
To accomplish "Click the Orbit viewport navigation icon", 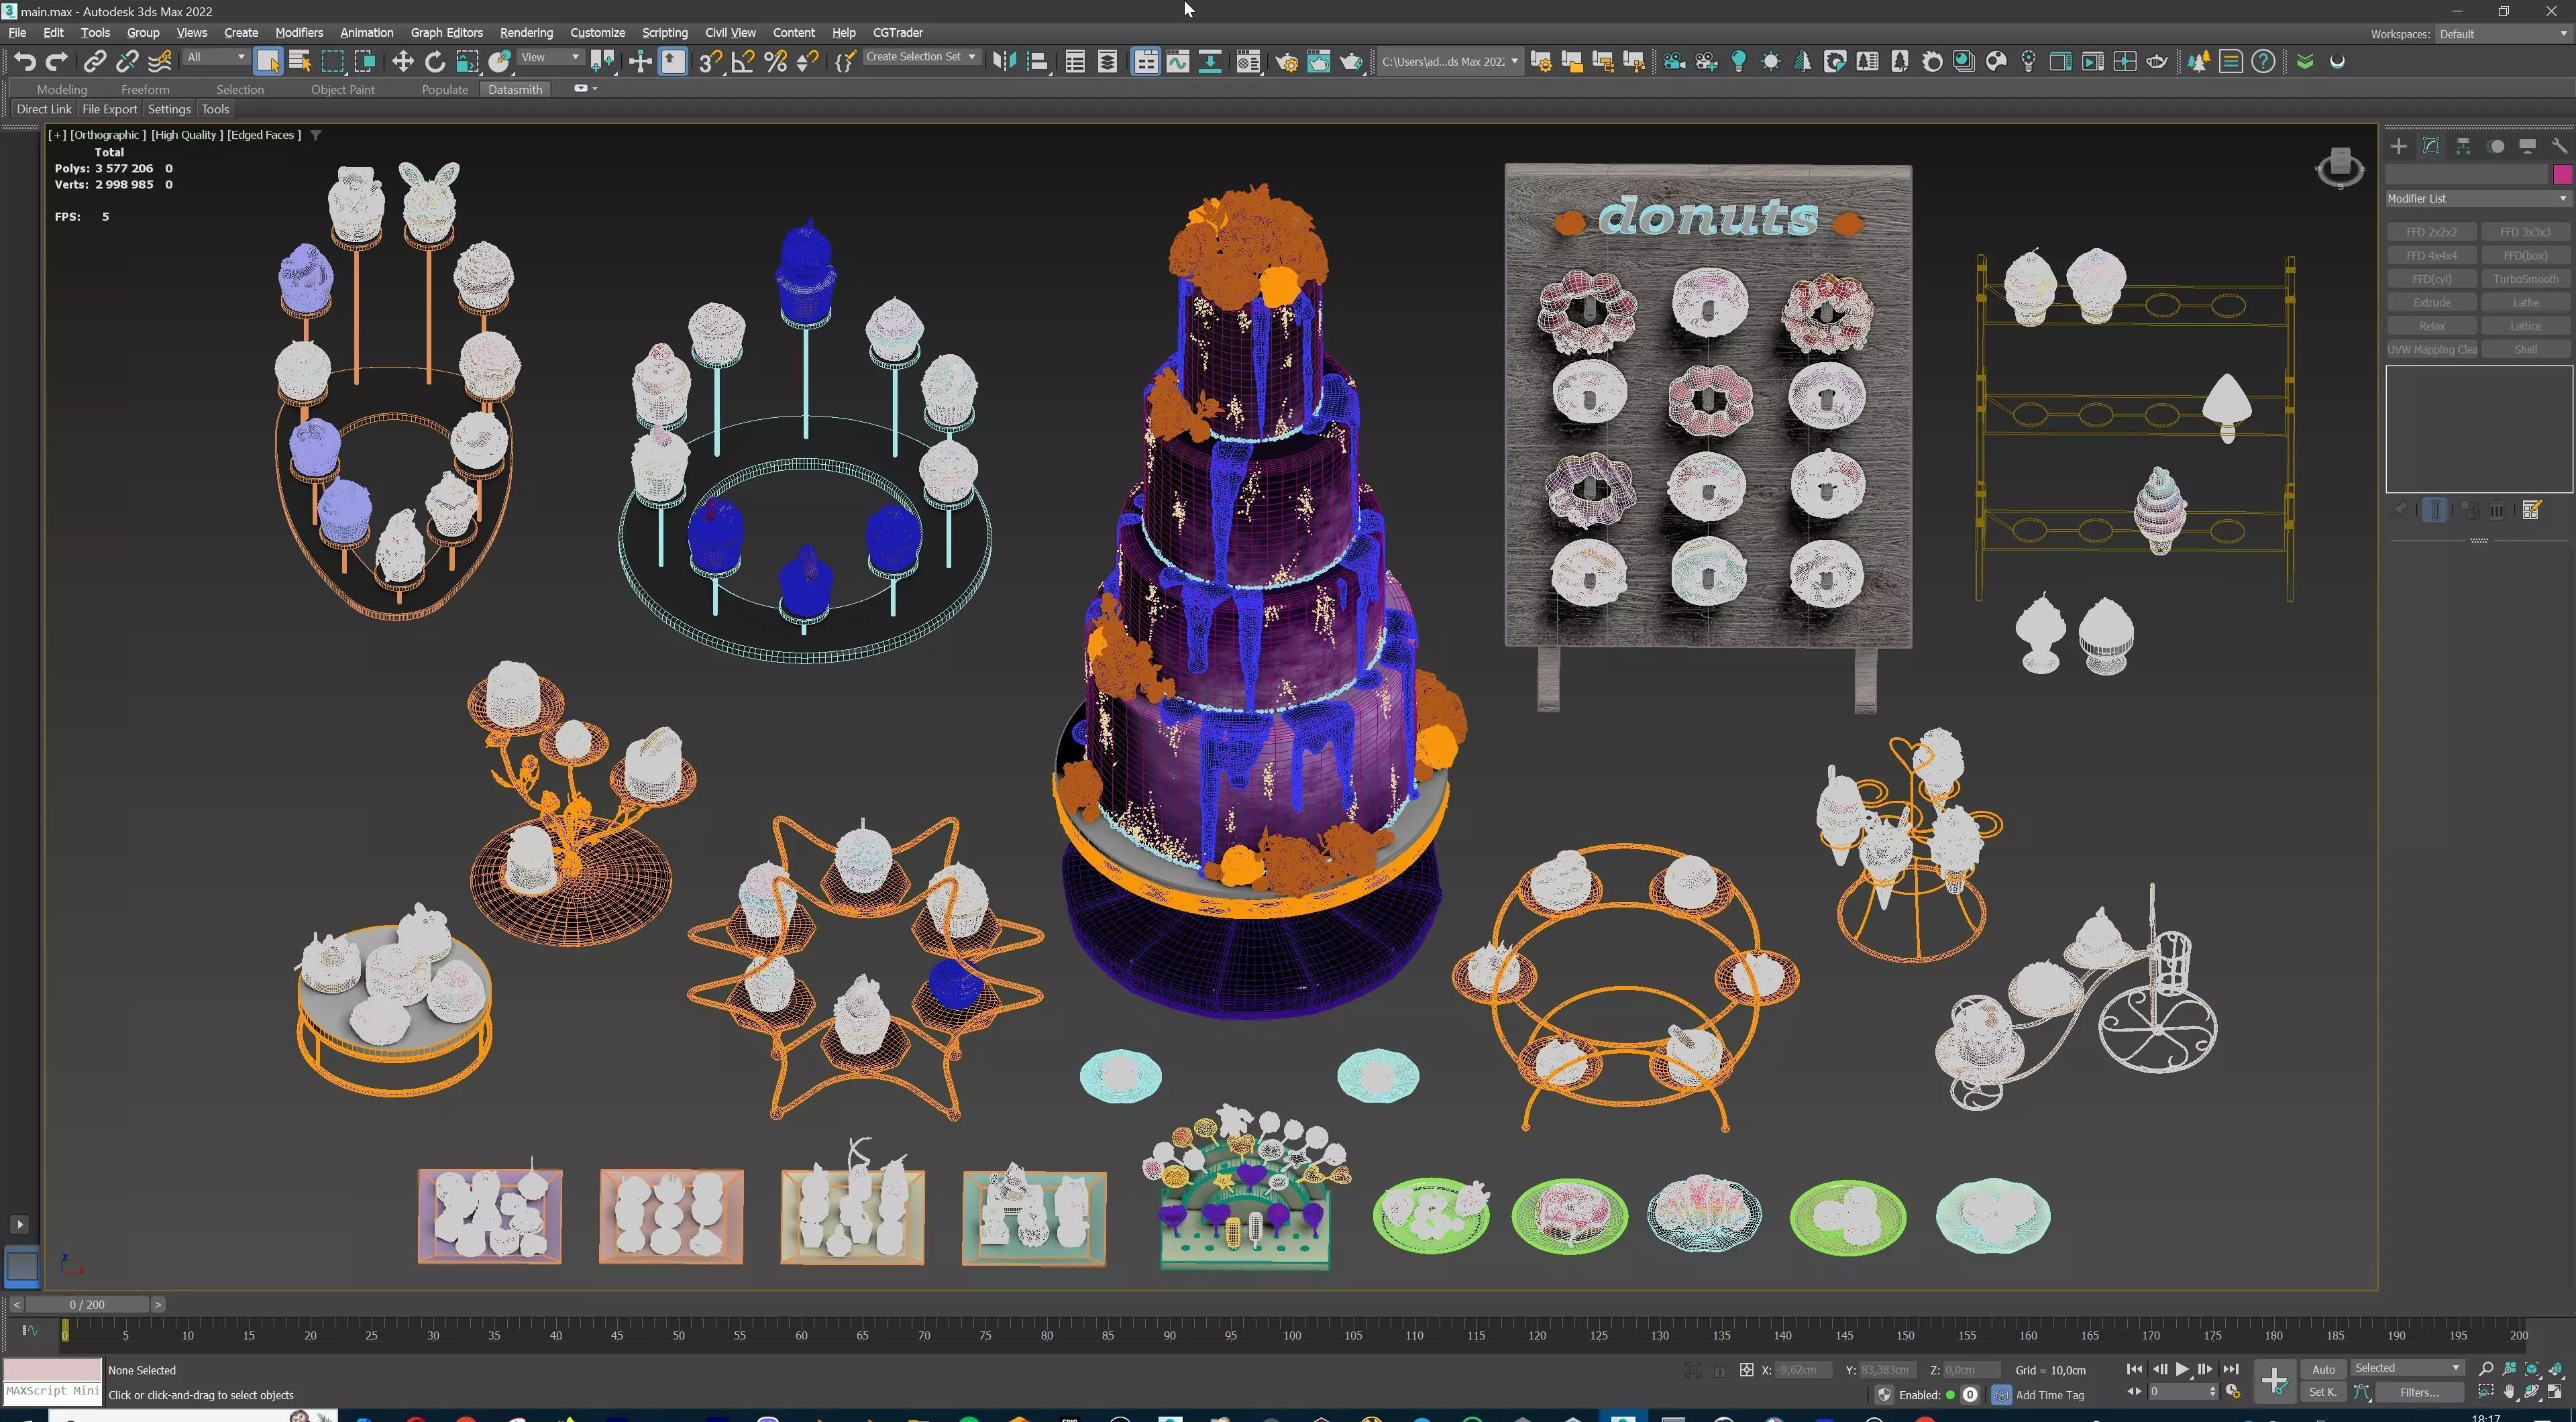I will [x=2532, y=1392].
